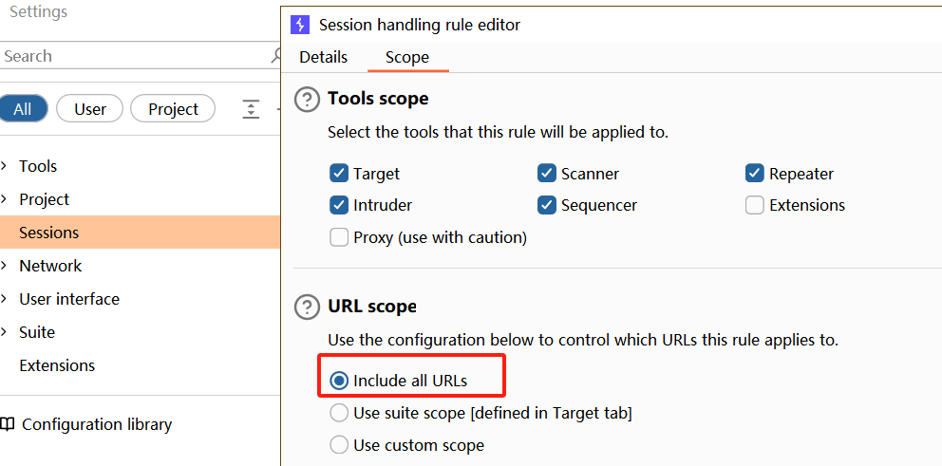Screen dimensions: 942x466
Task: Click the search magnifier icon
Action: [275, 56]
